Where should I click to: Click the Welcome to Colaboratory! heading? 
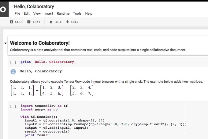coord(40,43)
